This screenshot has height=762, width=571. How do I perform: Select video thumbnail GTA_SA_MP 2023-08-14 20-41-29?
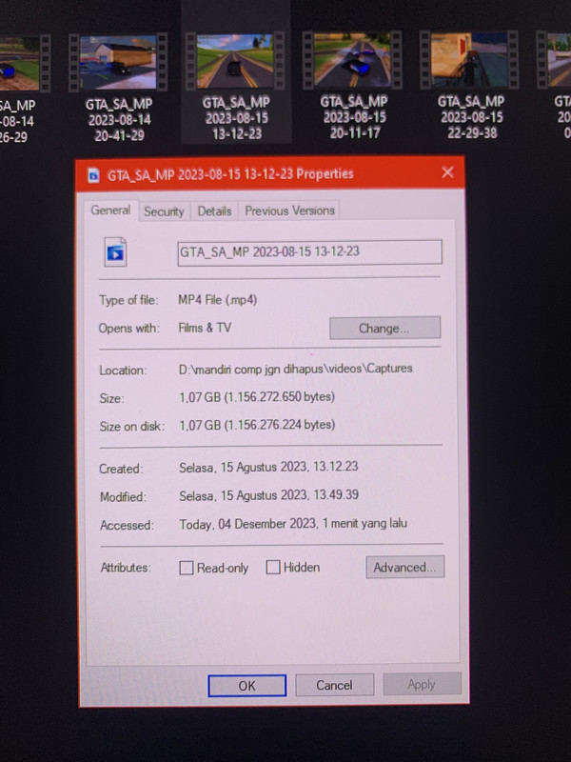click(118, 62)
